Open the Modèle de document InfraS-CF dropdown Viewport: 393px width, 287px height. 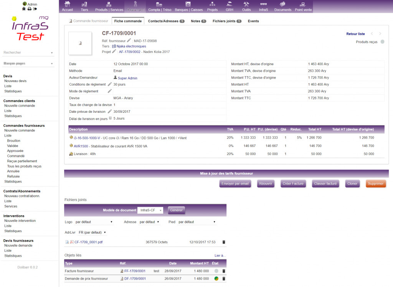pos(150,210)
